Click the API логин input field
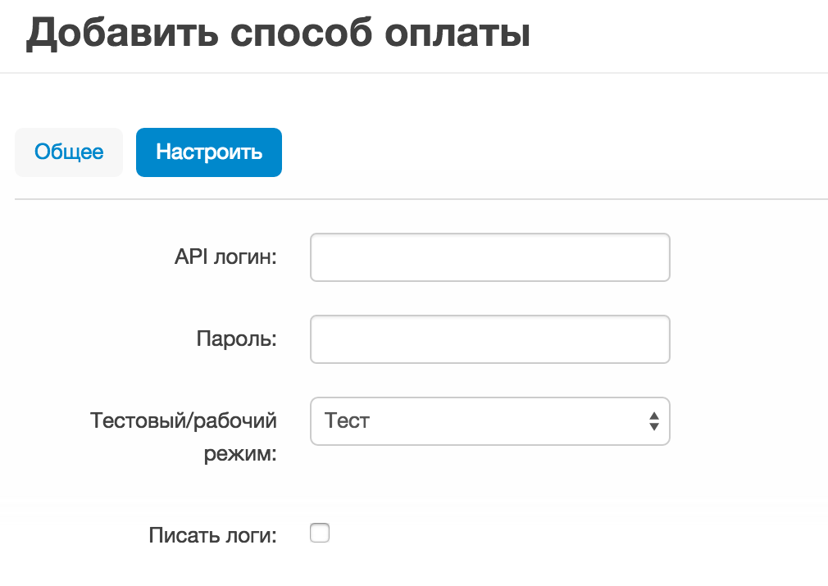 [489, 257]
